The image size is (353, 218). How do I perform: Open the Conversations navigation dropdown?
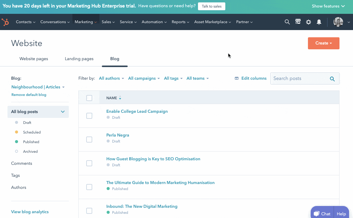[x=55, y=22]
